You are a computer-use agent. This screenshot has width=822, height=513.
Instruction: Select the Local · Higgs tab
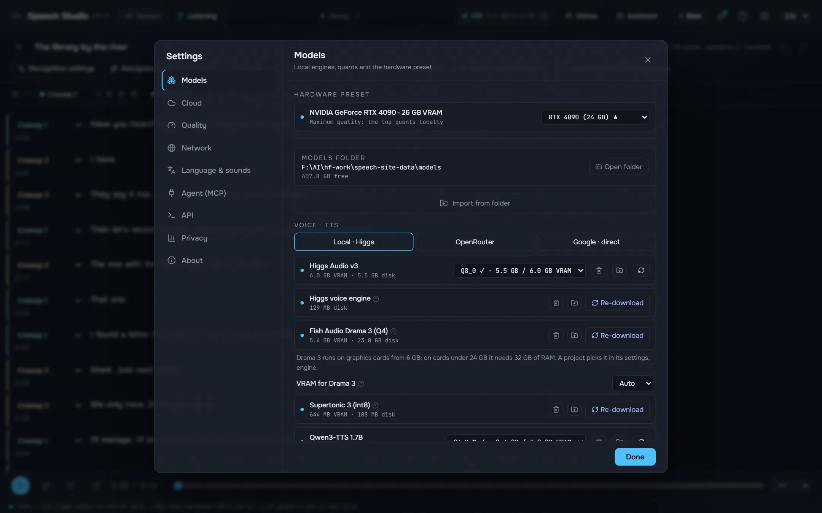(354, 242)
